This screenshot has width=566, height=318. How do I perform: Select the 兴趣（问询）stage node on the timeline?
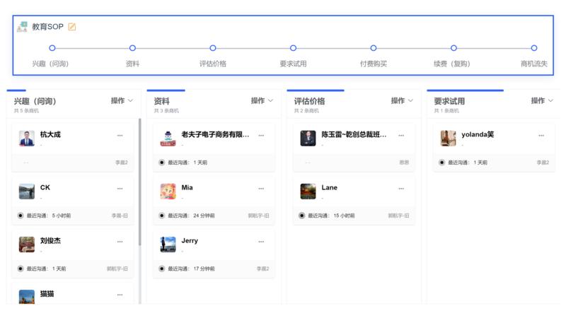coord(52,48)
